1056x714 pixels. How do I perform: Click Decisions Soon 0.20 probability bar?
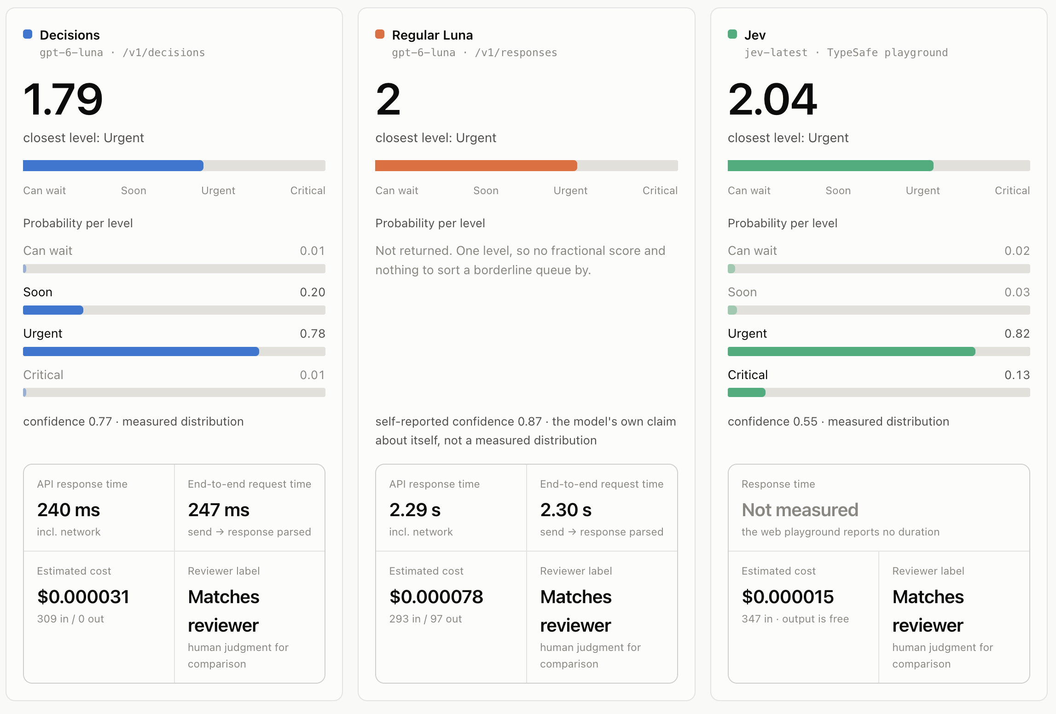point(174,310)
